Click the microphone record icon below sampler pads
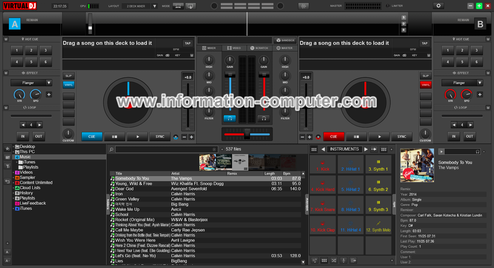This screenshot has height=268, width=494. pyautogui.click(x=344, y=261)
